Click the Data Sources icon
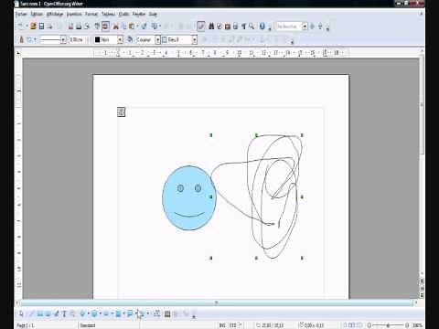The image size is (439, 329). click(x=235, y=27)
